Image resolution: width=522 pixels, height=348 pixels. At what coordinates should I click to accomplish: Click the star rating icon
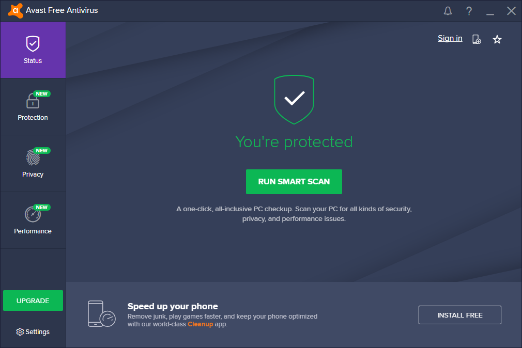coord(497,40)
